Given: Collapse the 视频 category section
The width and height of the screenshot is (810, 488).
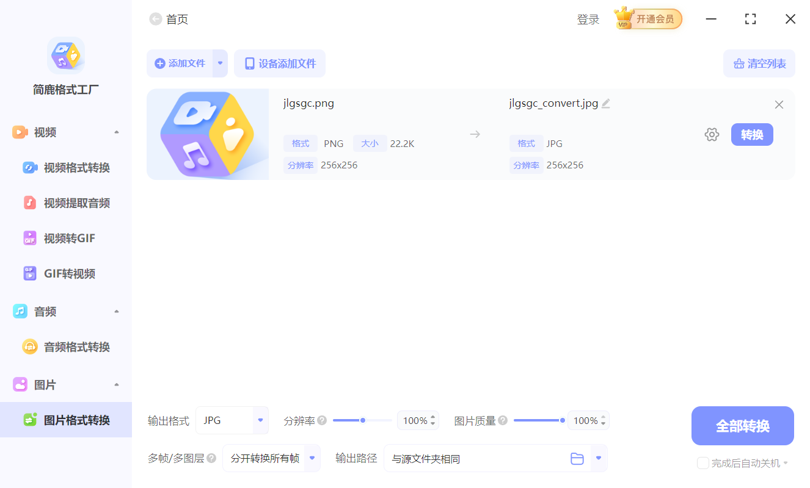Looking at the screenshot, I should 116,132.
